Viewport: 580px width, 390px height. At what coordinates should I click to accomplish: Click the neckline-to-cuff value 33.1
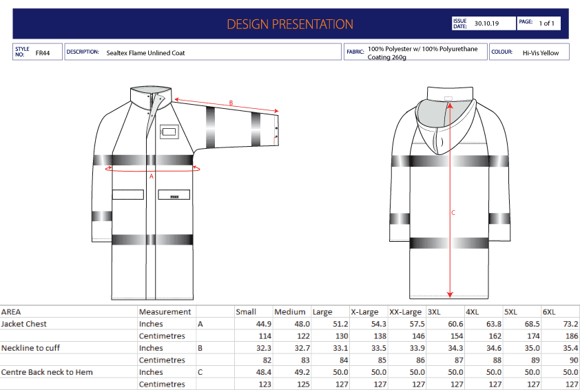[x=341, y=348]
